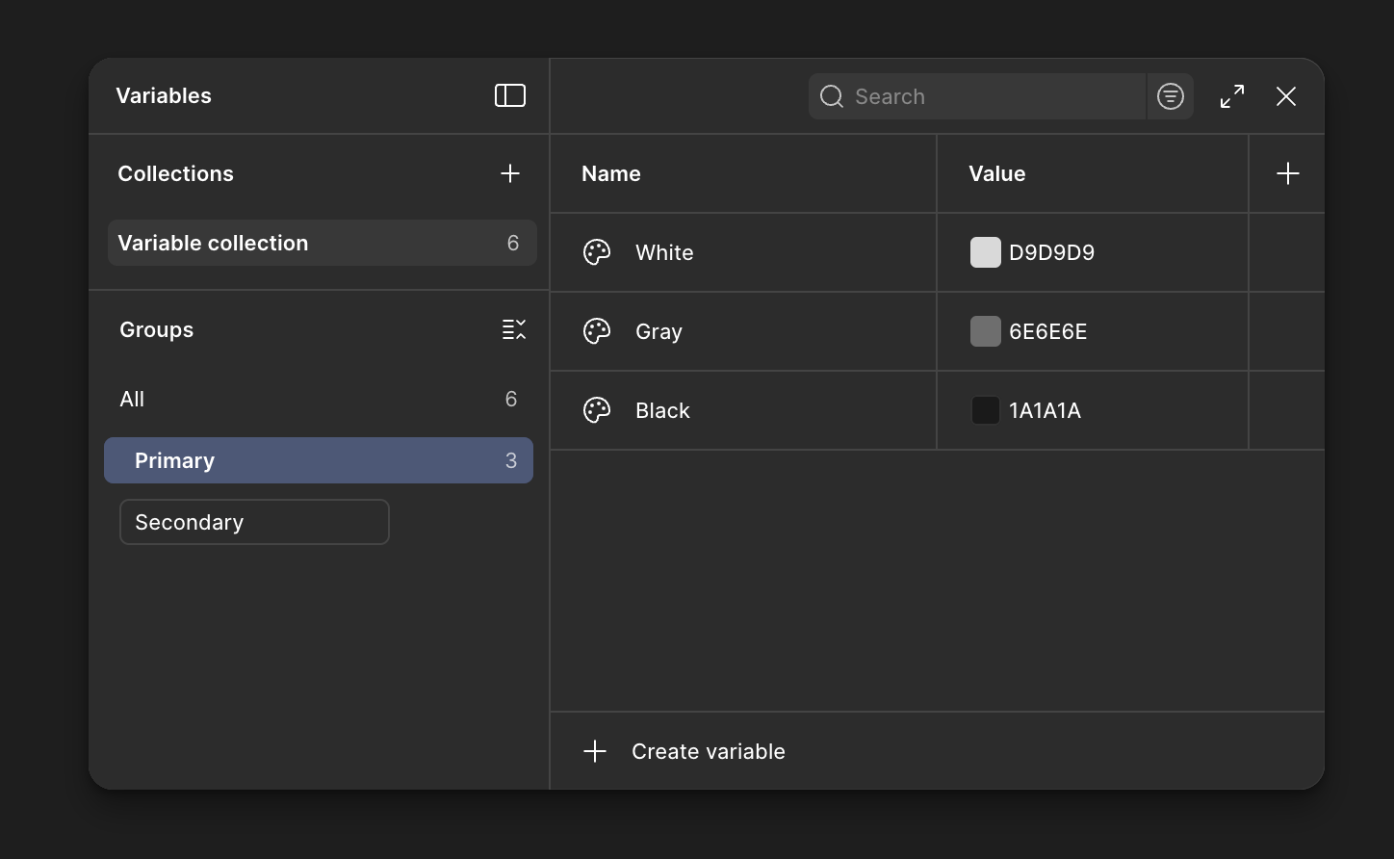Viewport: 1394px width, 859px height.
Task: Collapse all groups using the list icon
Action: (x=514, y=329)
